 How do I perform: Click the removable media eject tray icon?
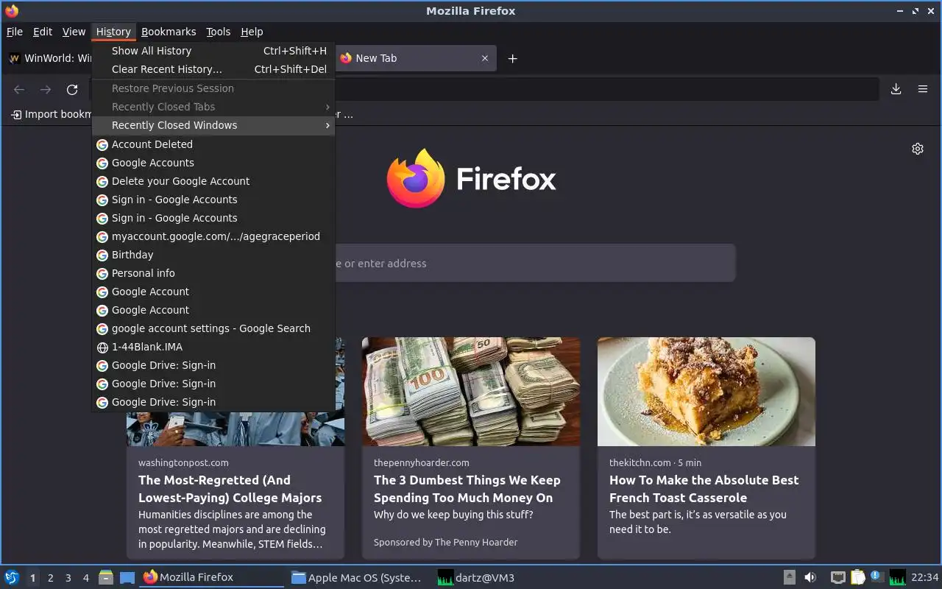[790, 577]
